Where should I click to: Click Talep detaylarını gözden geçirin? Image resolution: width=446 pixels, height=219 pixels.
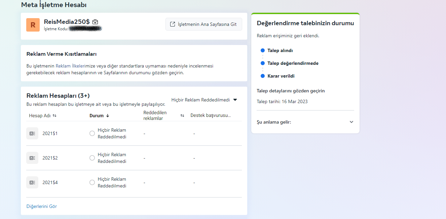pos(291,91)
